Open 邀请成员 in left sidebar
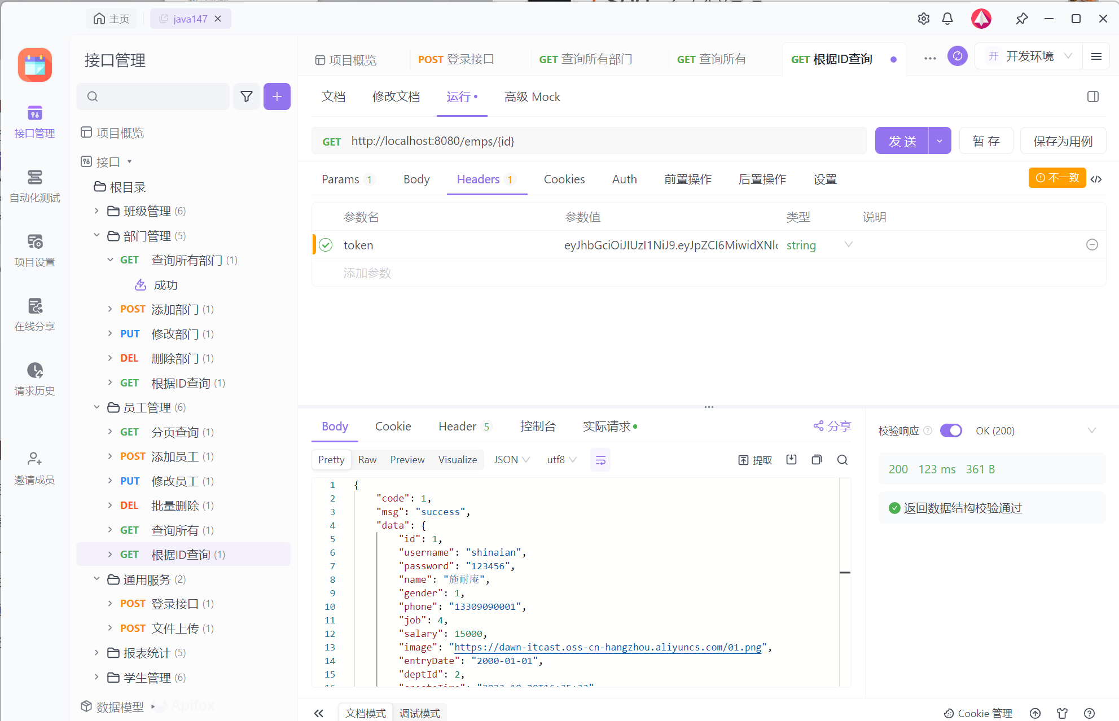The image size is (1119, 721). pos(34,468)
